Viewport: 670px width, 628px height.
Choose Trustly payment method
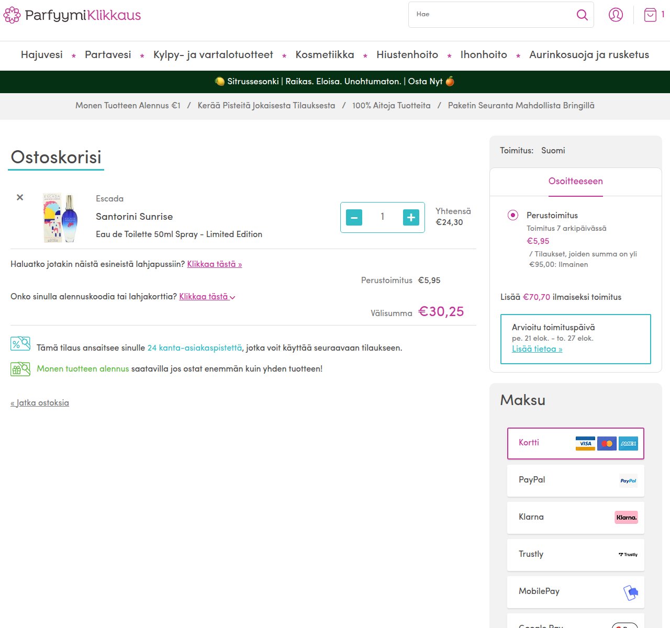pyautogui.click(x=576, y=555)
